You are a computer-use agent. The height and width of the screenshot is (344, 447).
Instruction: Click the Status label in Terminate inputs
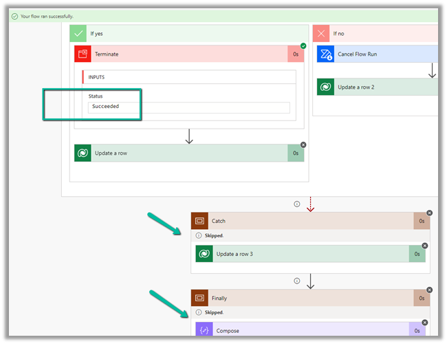click(x=95, y=96)
